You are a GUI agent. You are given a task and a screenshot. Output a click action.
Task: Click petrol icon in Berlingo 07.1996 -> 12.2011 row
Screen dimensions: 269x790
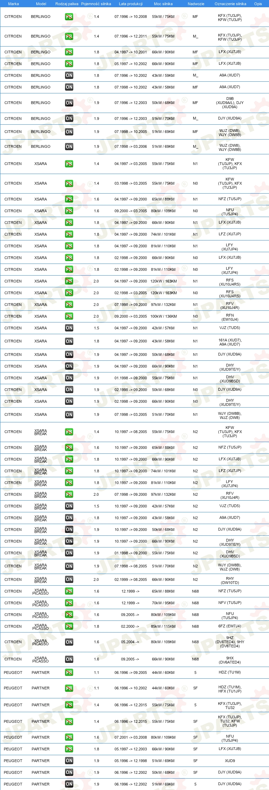[x=69, y=36]
